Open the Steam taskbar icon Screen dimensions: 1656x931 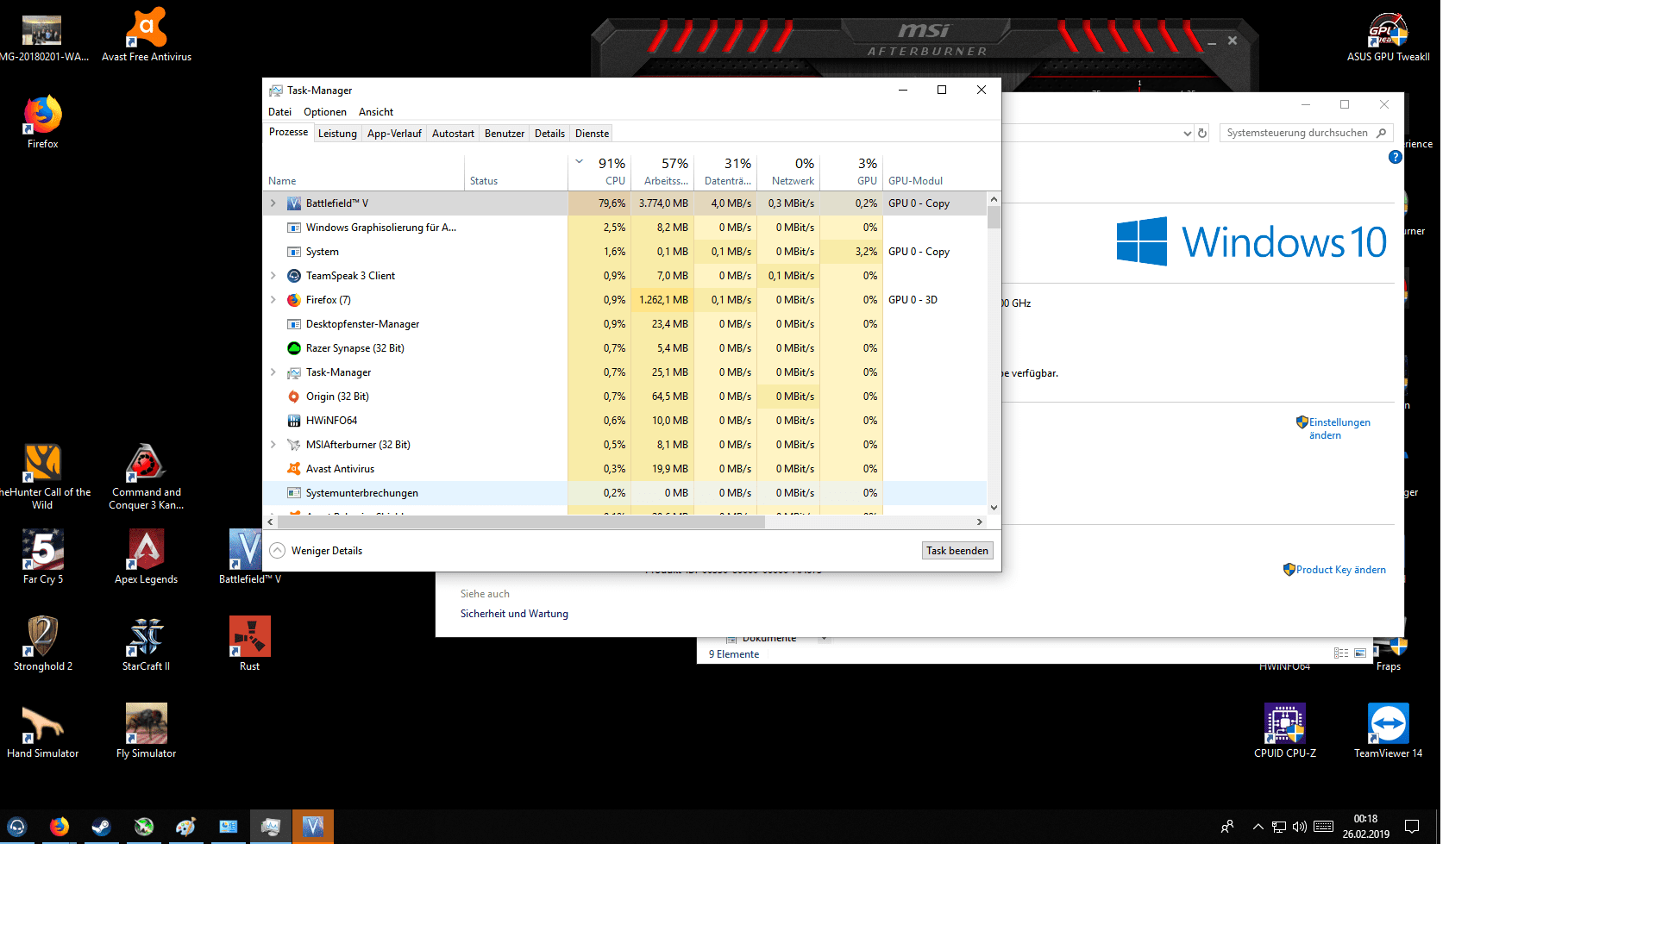101,827
